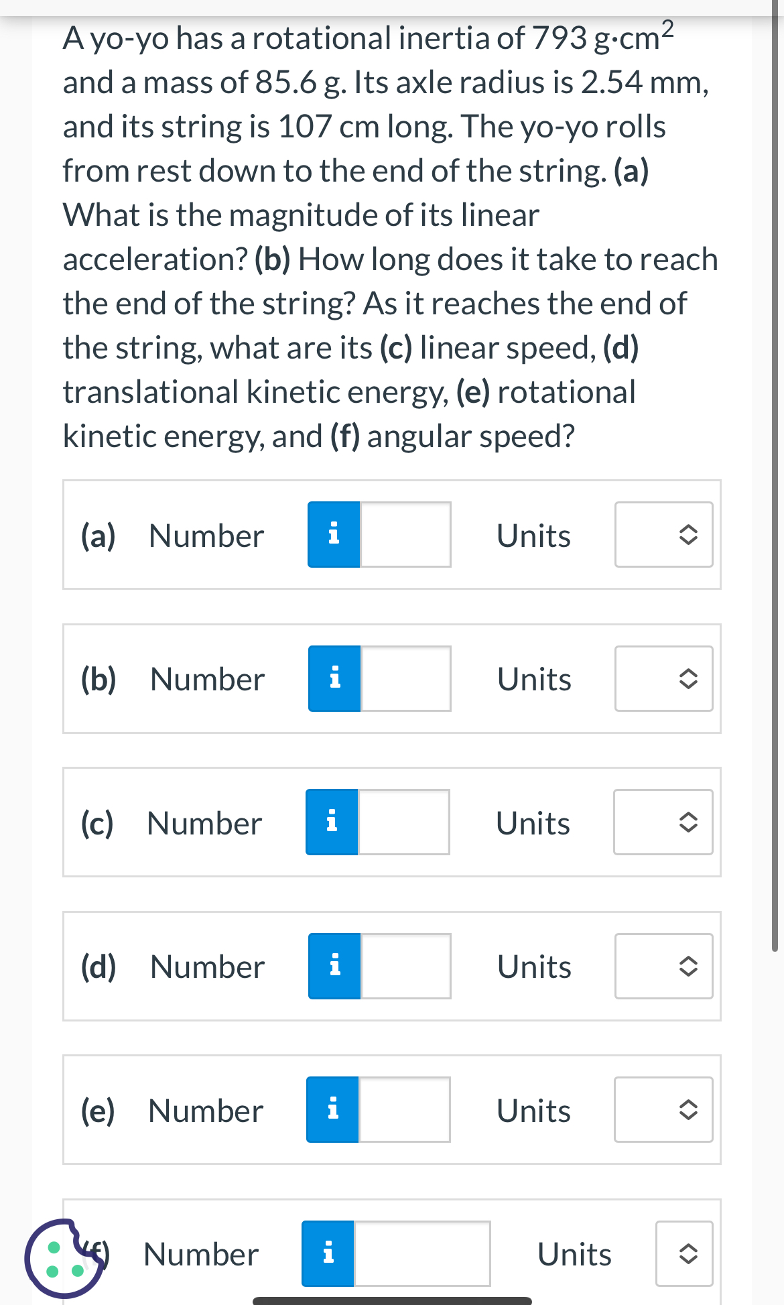Screen dimensions: 784x1305
Task: Click the info icon for part (f)
Action: (328, 1254)
